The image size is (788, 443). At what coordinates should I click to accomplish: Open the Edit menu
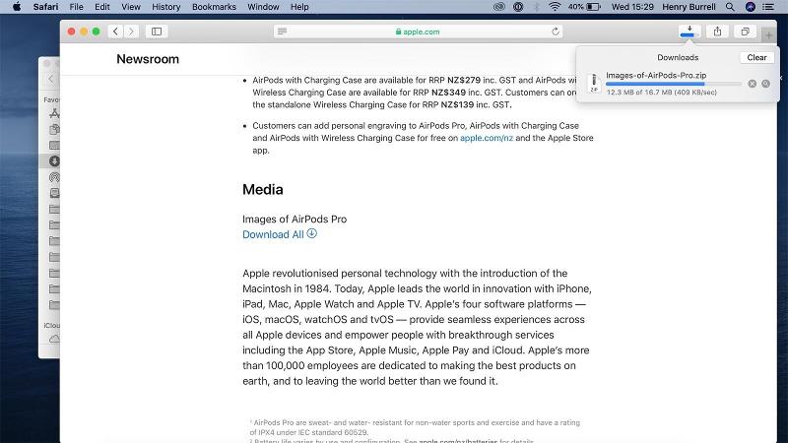point(102,7)
